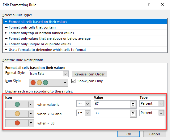
Task: Open the yellow circle icon dropdown
Action: click(x=19, y=114)
